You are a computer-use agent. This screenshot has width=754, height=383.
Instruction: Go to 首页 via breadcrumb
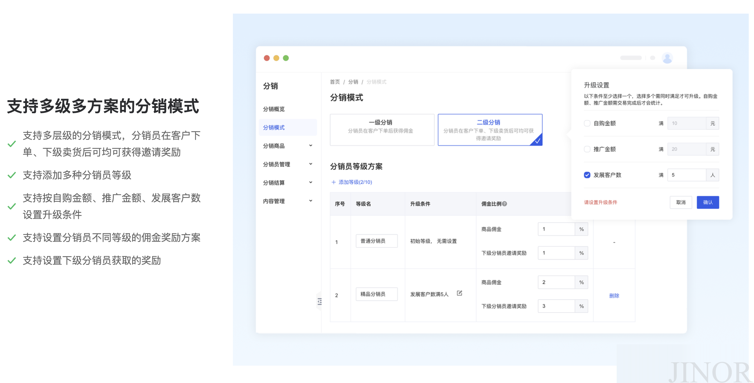(x=335, y=82)
